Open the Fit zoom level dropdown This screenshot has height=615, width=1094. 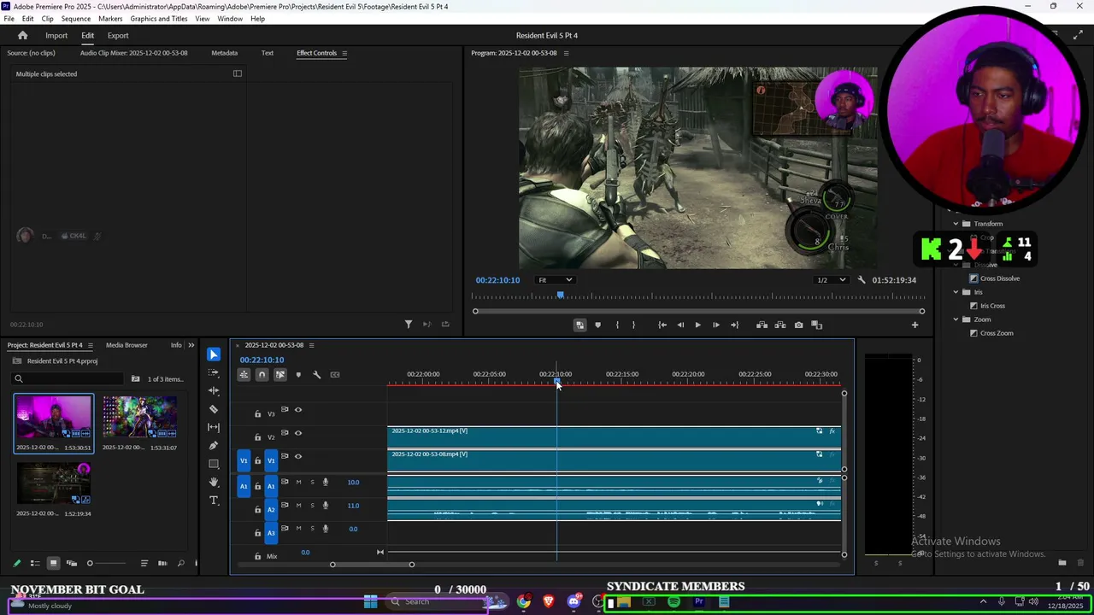555,280
